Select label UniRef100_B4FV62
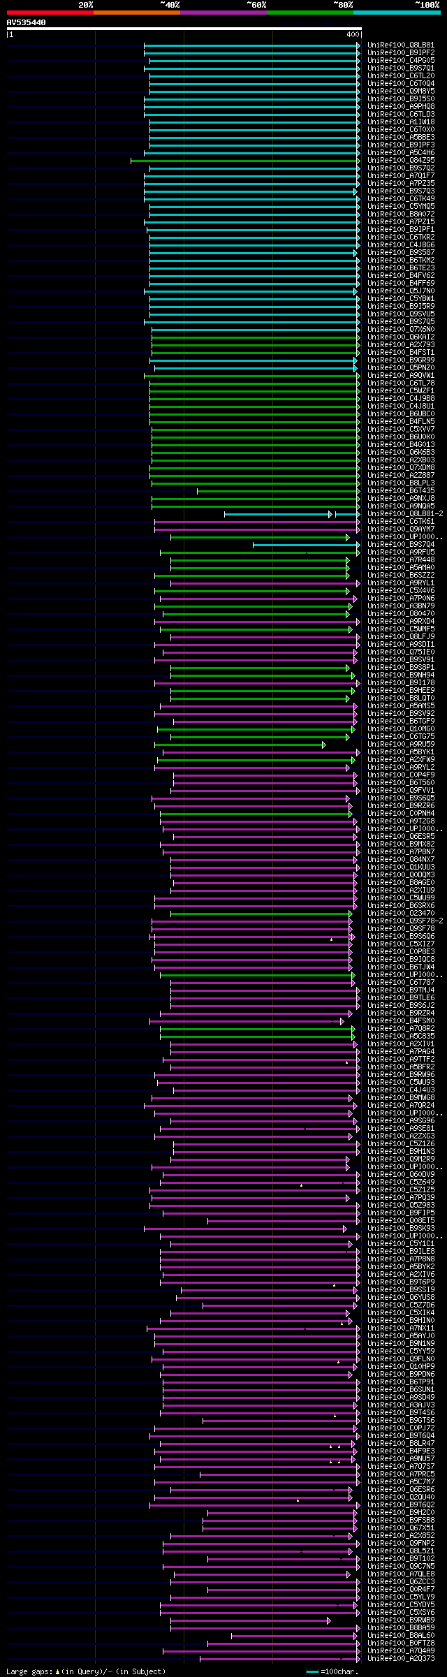 click(x=401, y=276)
